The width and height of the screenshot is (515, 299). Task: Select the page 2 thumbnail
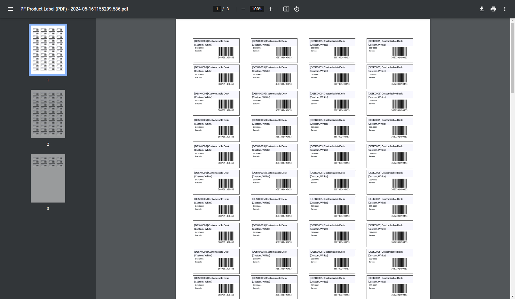coord(48,114)
